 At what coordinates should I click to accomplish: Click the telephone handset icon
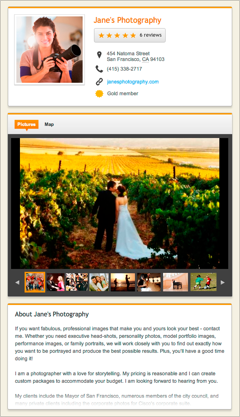point(99,69)
